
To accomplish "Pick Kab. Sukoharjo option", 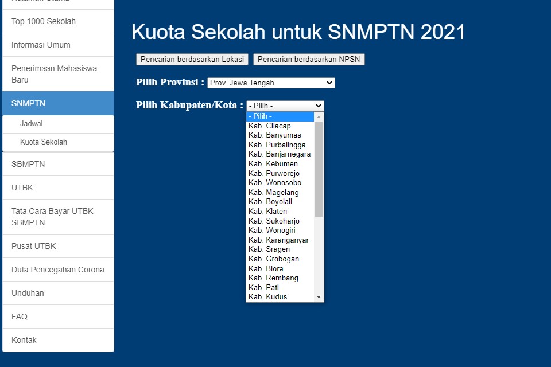I will point(280,221).
